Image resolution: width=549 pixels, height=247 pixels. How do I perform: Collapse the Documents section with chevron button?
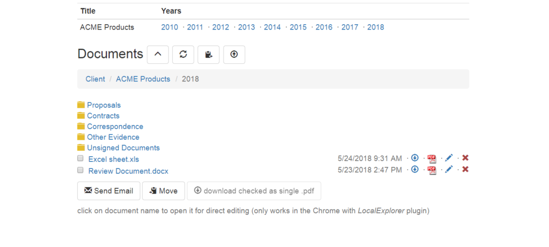click(158, 54)
